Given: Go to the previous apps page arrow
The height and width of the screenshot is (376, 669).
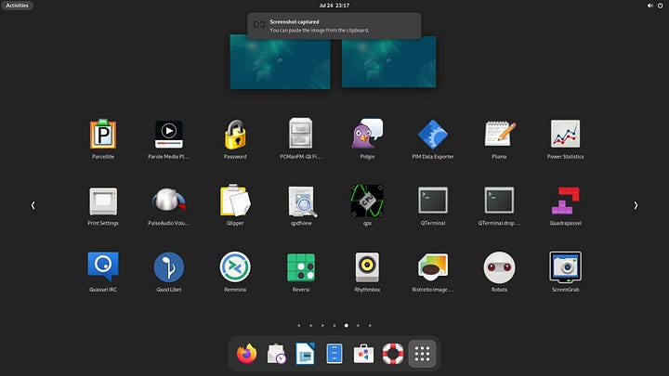Looking at the screenshot, I should (33, 205).
